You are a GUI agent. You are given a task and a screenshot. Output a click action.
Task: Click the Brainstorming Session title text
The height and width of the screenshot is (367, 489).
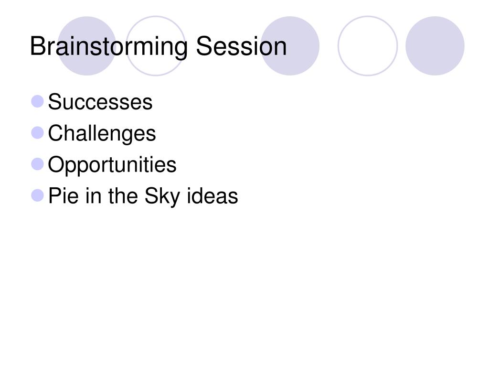[158, 46]
